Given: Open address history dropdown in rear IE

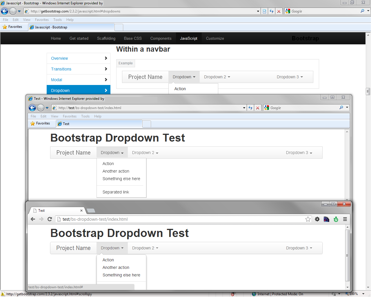Looking at the screenshot, I should [x=258, y=11].
